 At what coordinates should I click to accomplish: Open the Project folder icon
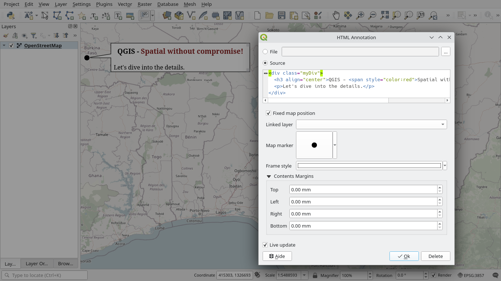pyautogui.click(x=270, y=15)
